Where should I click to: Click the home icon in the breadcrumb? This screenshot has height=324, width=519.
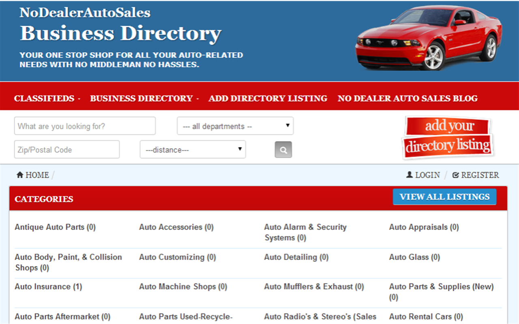[x=19, y=175]
